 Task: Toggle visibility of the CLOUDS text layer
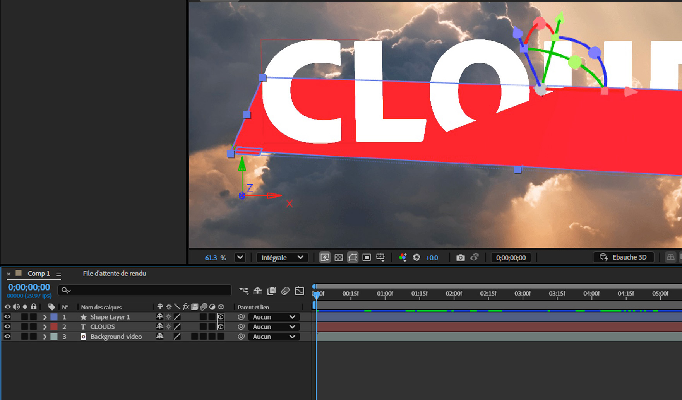pos(7,327)
